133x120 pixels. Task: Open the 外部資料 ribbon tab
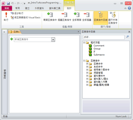pos(39,8)
